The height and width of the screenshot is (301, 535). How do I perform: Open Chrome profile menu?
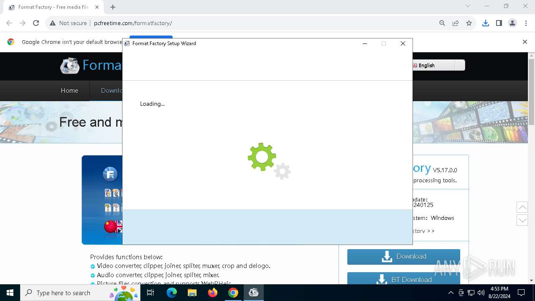tap(512, 23)
